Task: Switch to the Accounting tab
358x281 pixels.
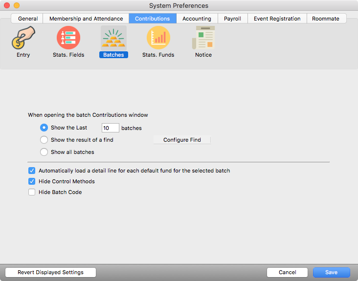Action: coord(197,19)
